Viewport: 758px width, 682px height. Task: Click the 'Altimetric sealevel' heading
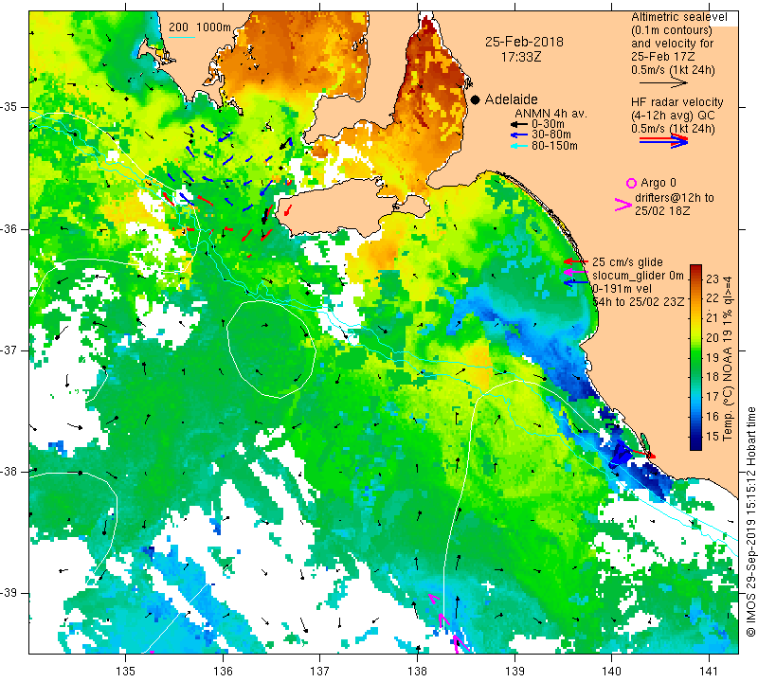679,17
